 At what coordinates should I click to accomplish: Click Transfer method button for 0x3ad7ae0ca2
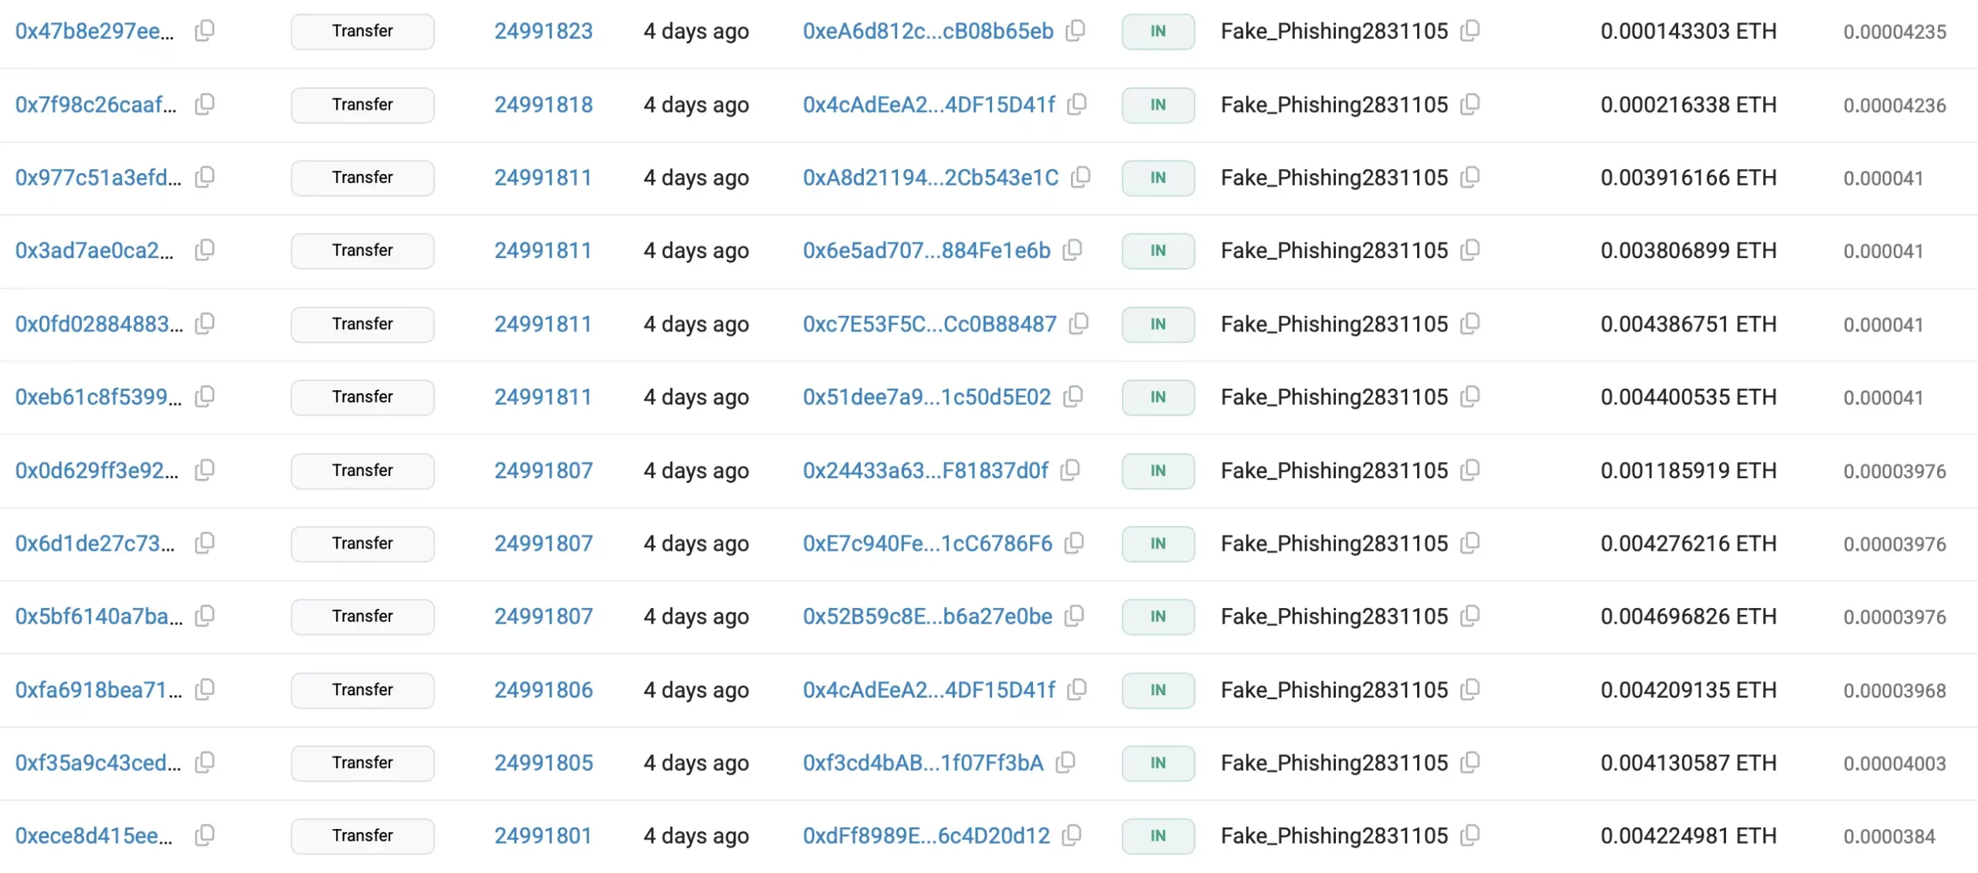pos(362,250)
